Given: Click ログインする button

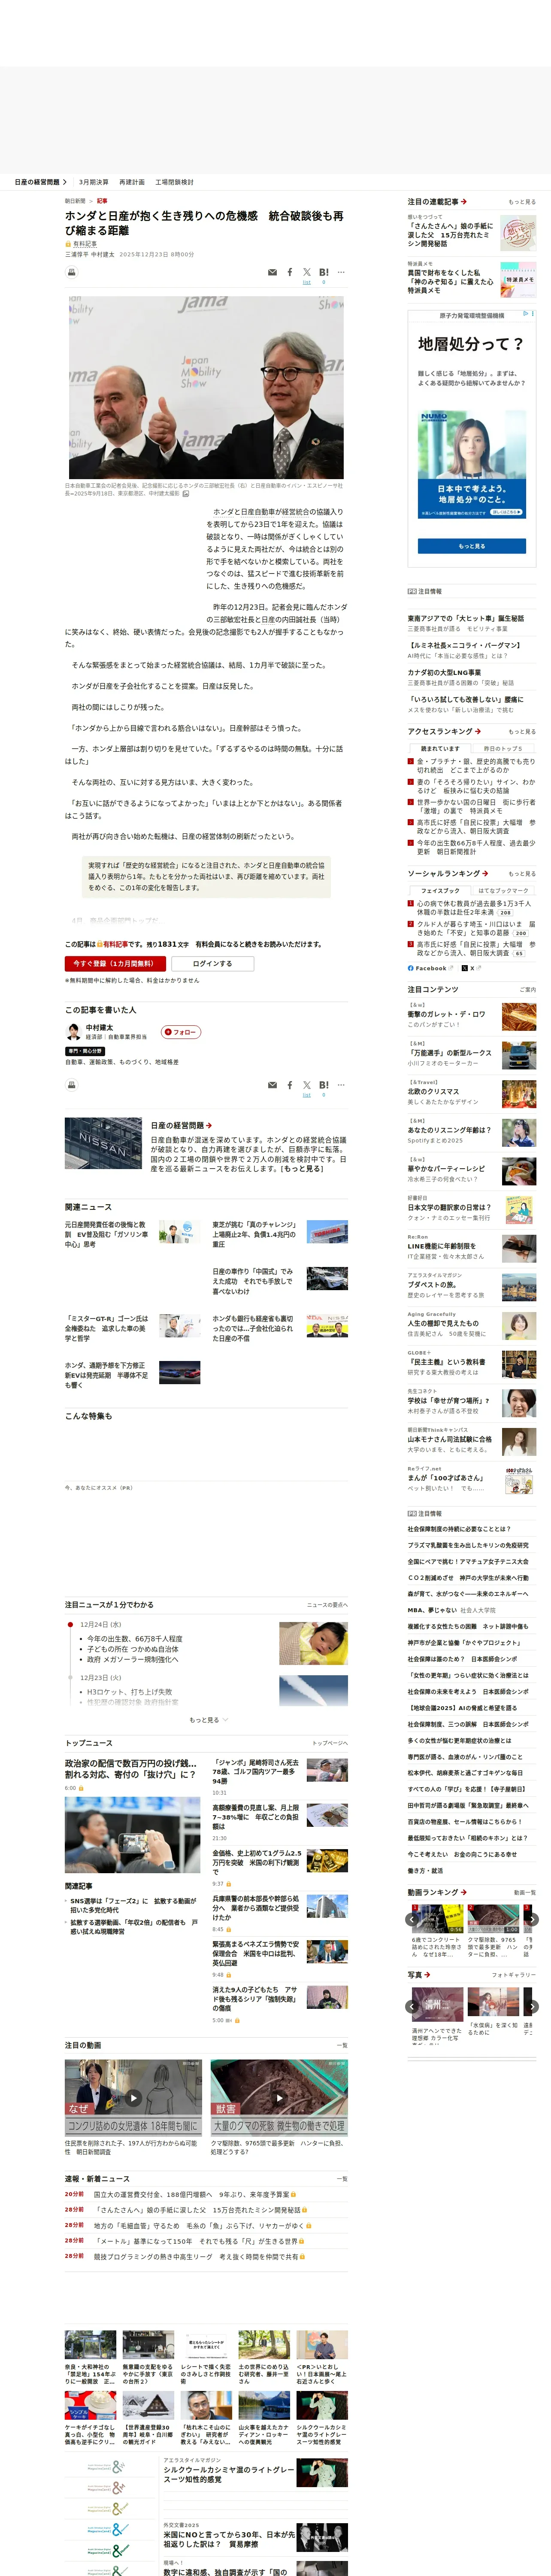Looking at the screenshot, I should click(212, 964).
